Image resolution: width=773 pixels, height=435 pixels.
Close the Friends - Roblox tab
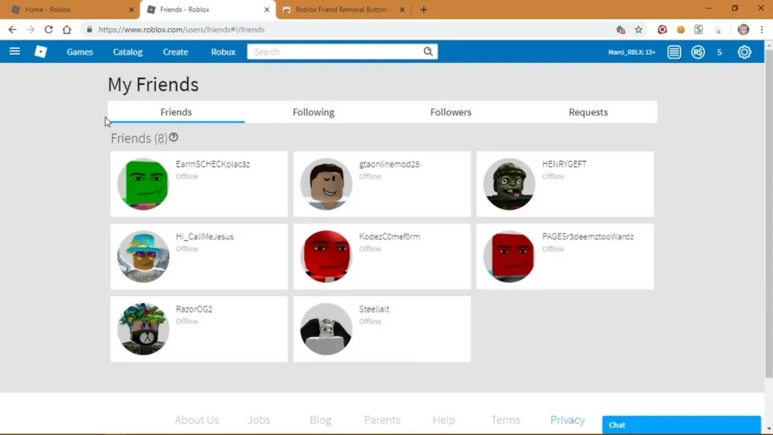click(266, 10)
